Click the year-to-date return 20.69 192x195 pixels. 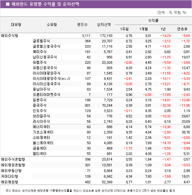[186, 121]
